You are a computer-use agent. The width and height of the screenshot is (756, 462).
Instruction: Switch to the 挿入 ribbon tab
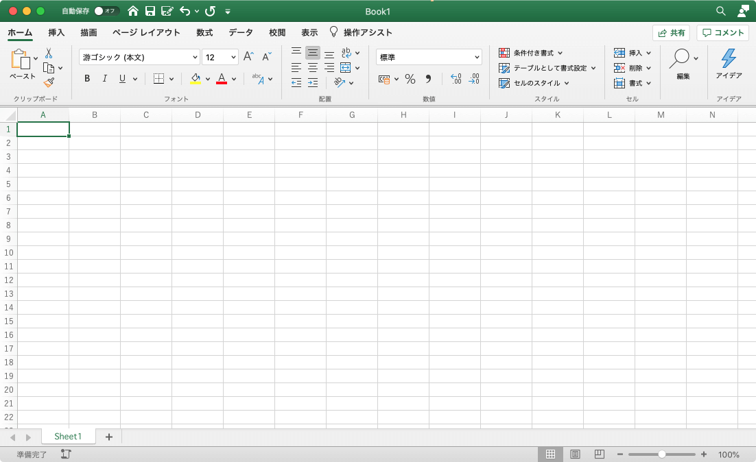(x=56, y=32)
